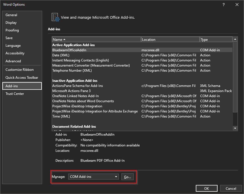
Task: Open the Trust Center section
Action: [x=14, y=94]
